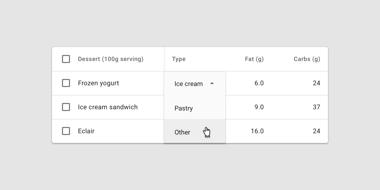Click the 6.0 fat value cell
380x190 pixels.
click(x=259, y=83)
